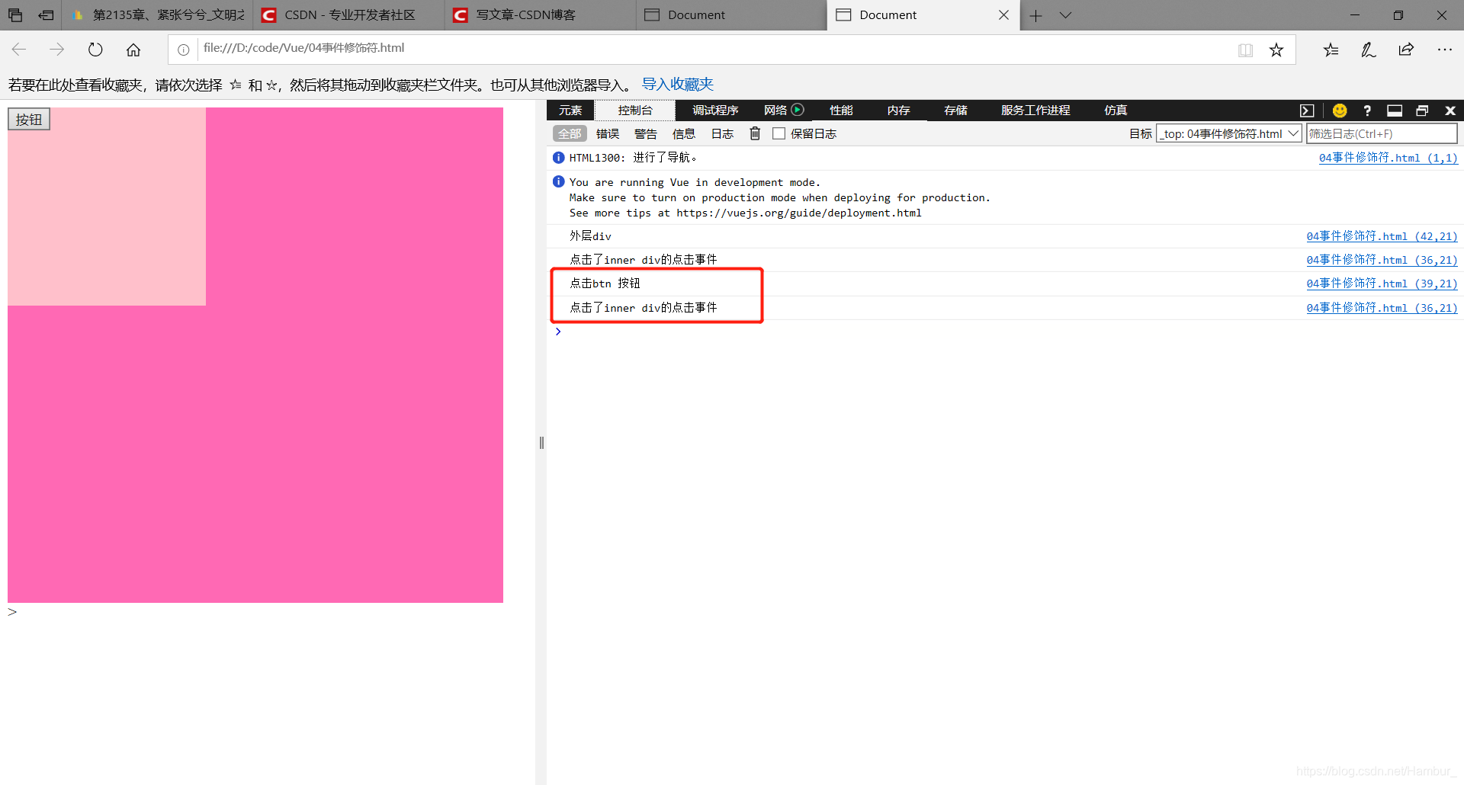The width and height of the screenshot is (1464, 785).
Task: Click the 外层div console message
Action: coord(590,236)
